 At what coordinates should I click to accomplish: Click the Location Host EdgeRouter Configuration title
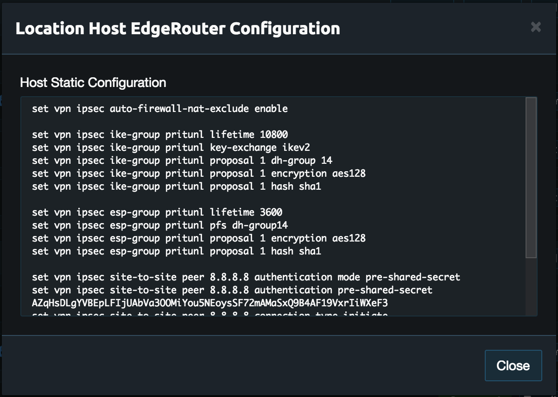178,28
